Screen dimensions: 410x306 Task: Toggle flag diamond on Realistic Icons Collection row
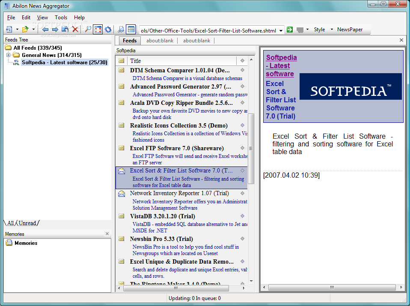(x=242, y=125)
